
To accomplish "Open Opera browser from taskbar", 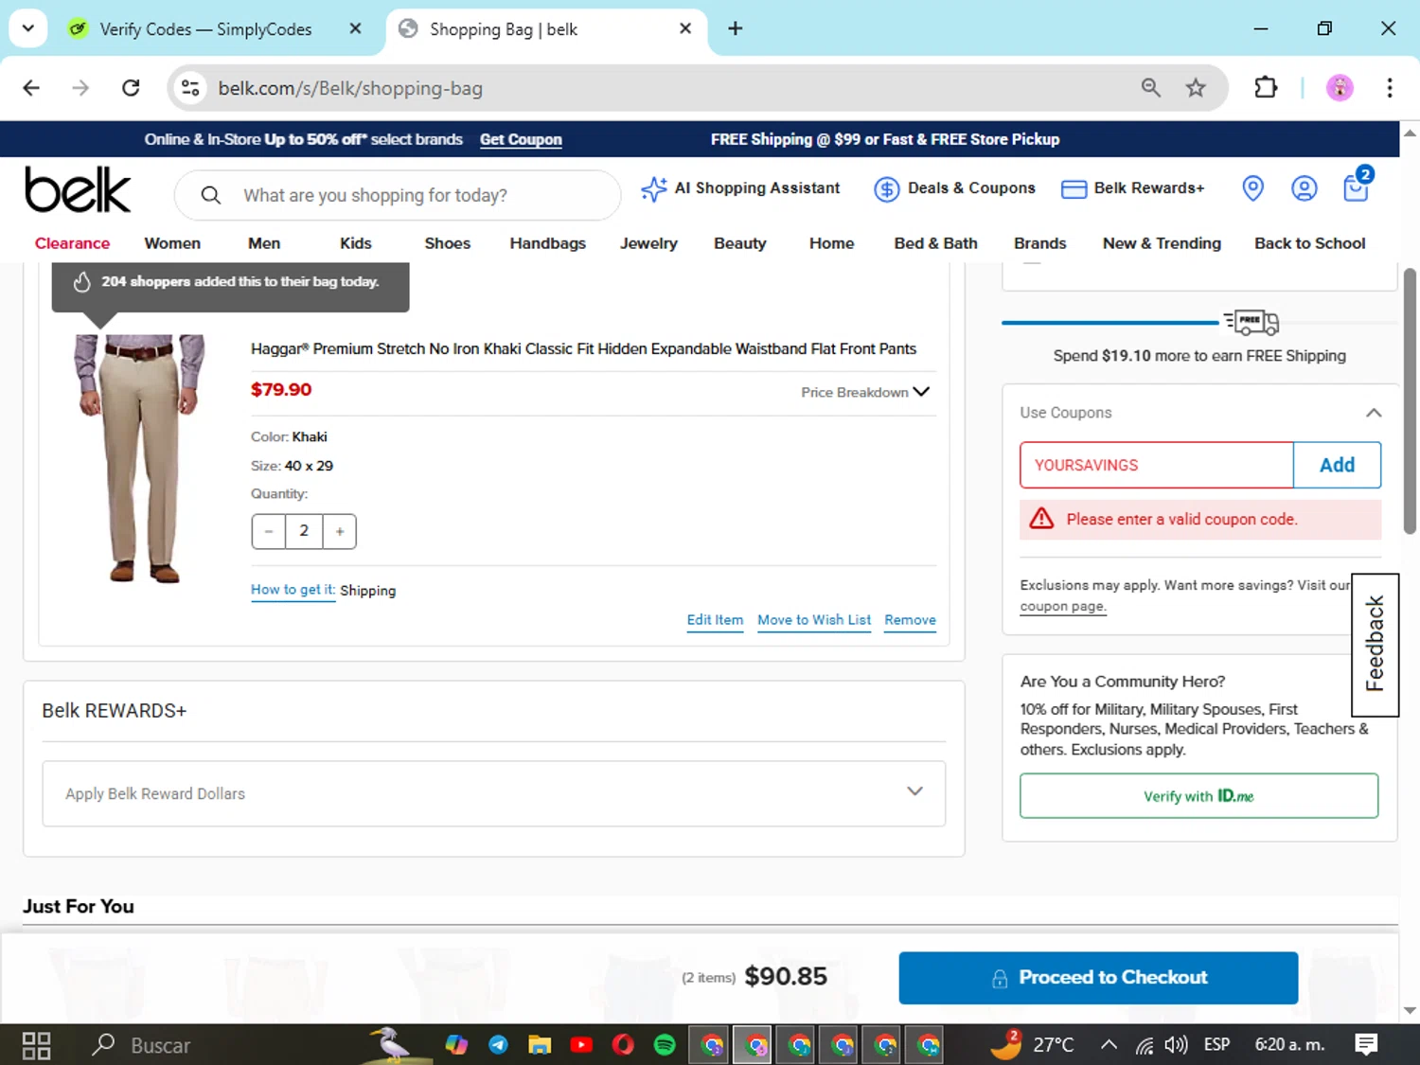I will (623, 1045).
